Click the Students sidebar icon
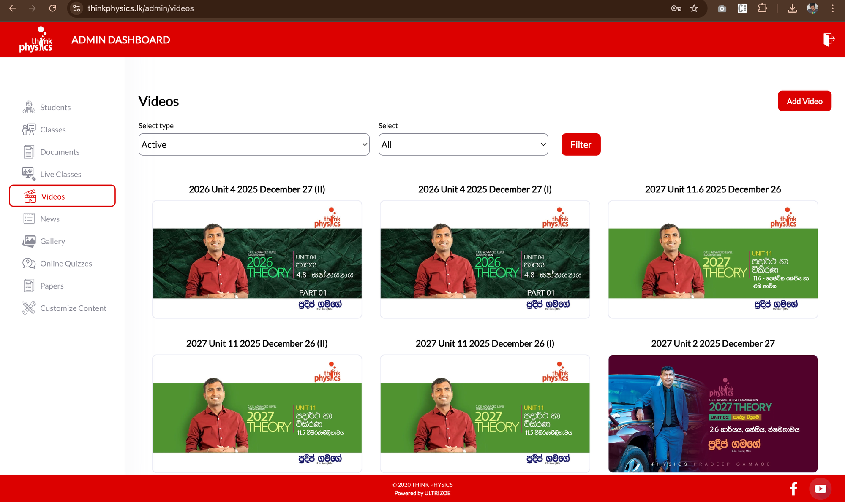 29,107
